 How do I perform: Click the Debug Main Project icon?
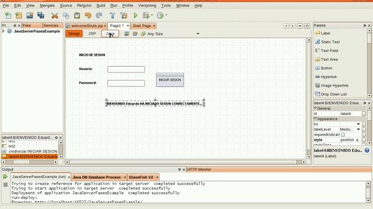(x=146, y=16)
